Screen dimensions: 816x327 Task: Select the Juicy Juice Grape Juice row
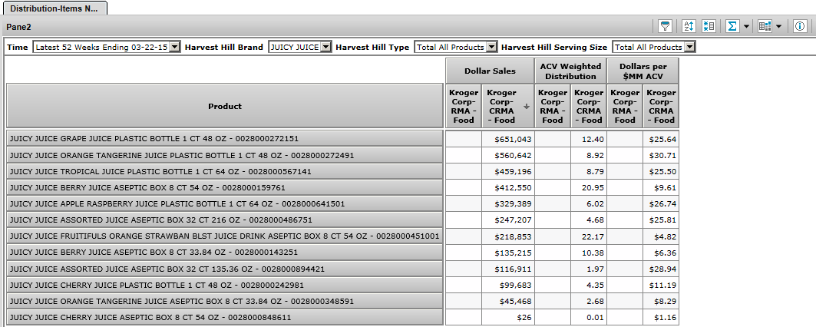click(x=225, y=139)
